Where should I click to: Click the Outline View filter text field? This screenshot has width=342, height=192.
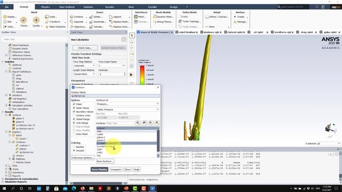tap(34, 39)
